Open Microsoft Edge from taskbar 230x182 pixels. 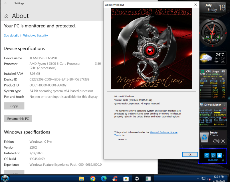(104, 179)
